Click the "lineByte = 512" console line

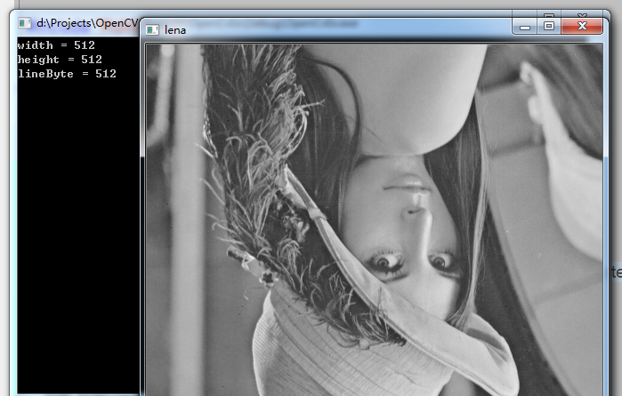point(67,74)
